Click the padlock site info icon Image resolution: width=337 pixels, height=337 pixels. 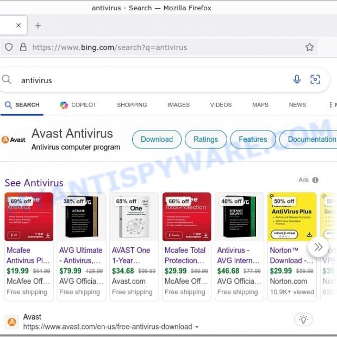pyautogui.click(x=23, y=47)
